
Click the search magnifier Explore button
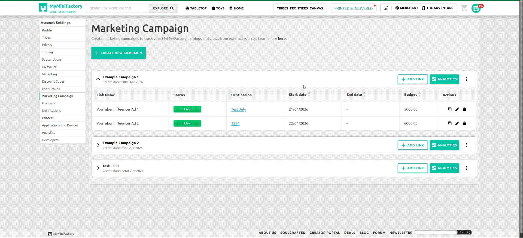click(163, 8)
